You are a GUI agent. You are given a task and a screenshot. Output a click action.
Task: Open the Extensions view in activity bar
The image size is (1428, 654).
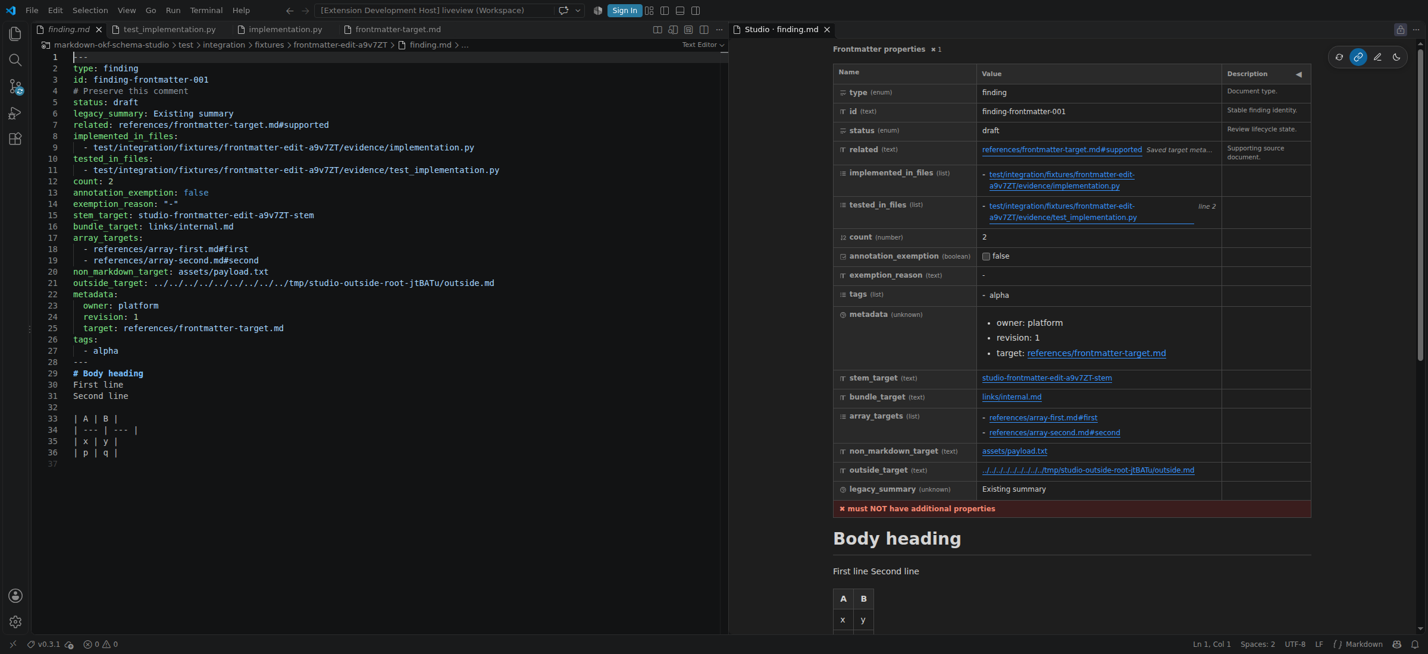[x=15, y=139]
